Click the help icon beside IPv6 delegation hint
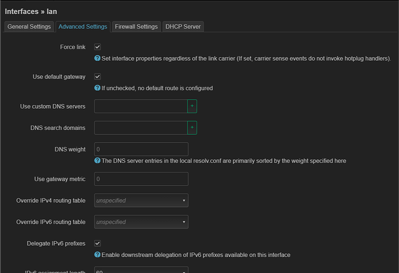The width and height of the screenshot is (399, 273). pos(97,254)
